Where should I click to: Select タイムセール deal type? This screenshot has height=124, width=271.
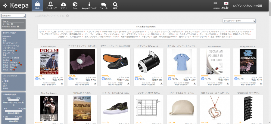8,53
